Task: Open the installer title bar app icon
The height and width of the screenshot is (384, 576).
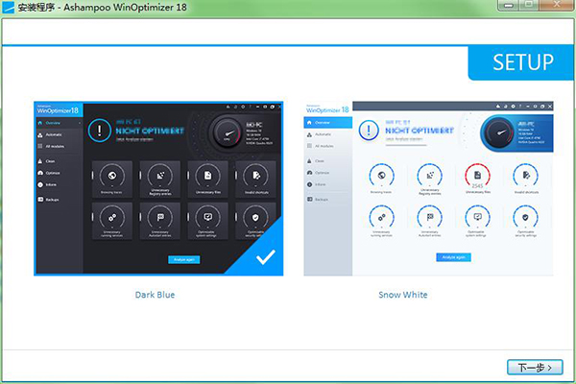Action: (8, 7)
